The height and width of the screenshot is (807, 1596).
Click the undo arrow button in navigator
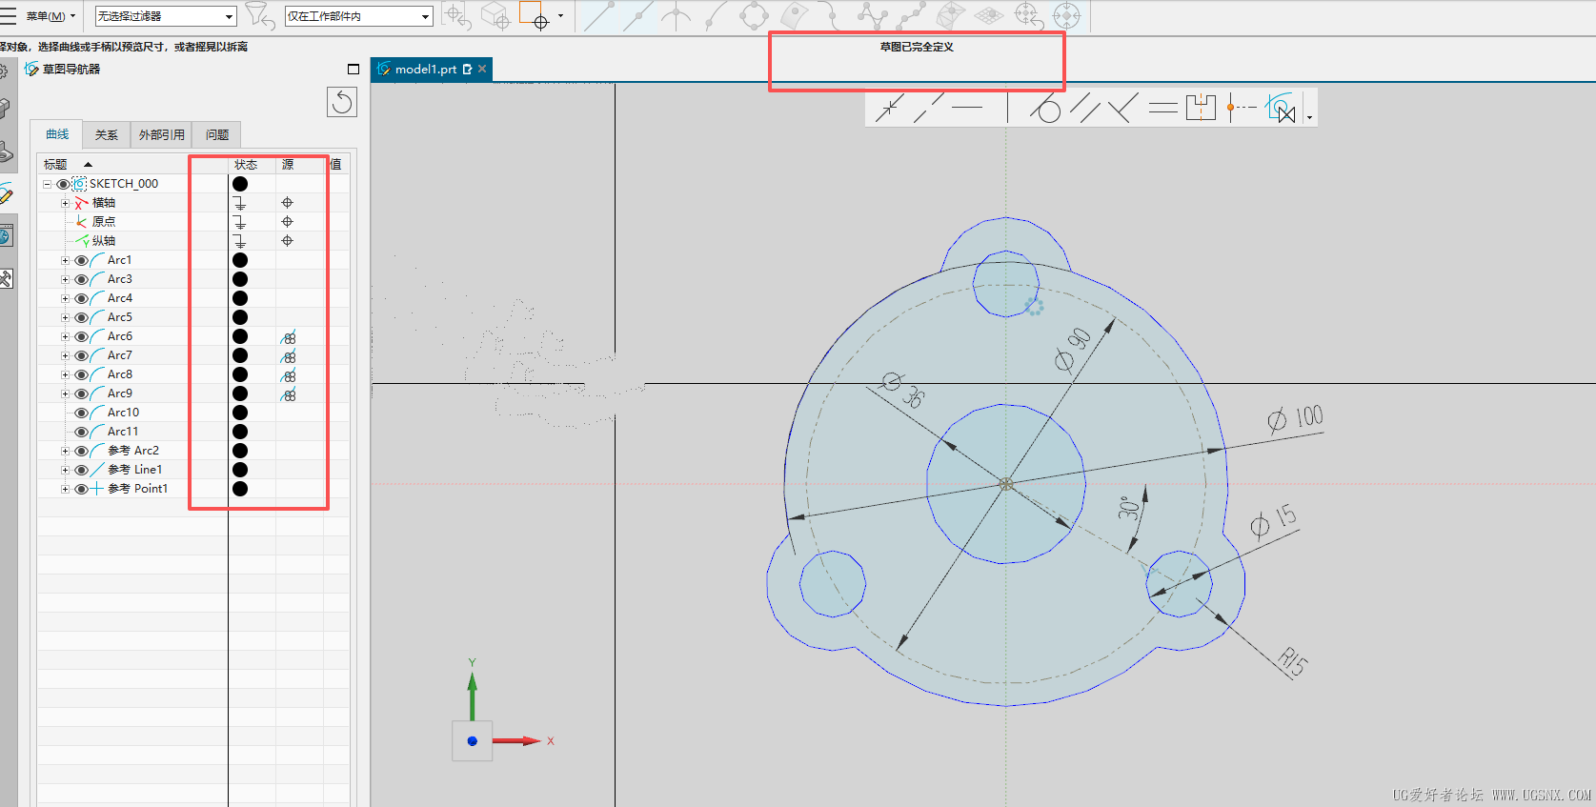(342, 102)
